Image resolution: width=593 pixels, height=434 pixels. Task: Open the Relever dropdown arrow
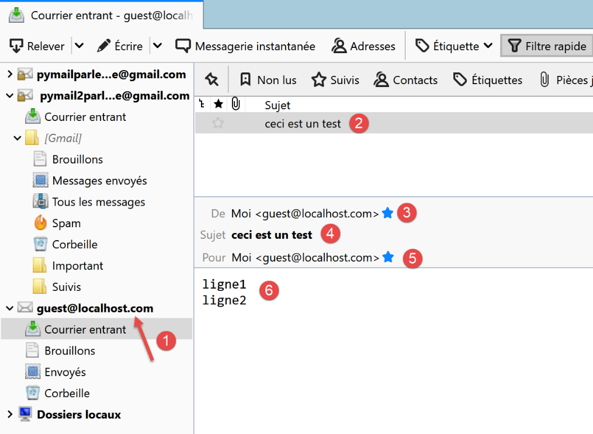click(79, 46)
